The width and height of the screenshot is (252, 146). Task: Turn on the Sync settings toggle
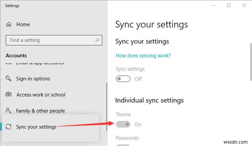tap(123, 79)
